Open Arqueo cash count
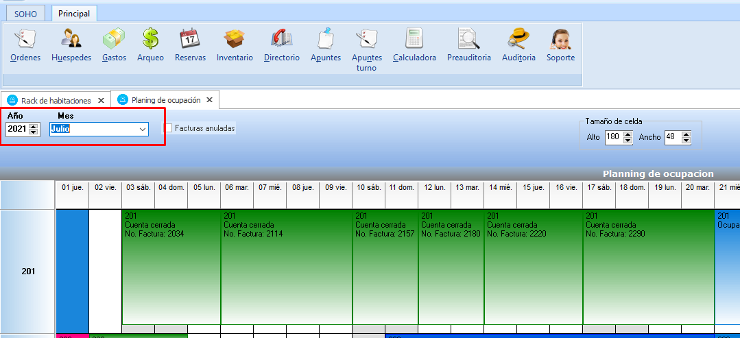This screenshot has height=338, width=740. coord(150,45)
